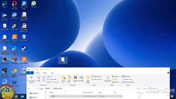Viewport: 176px width, 99px height.
Task: Select the WinRAR desktop icon
Action: (15, 61)
